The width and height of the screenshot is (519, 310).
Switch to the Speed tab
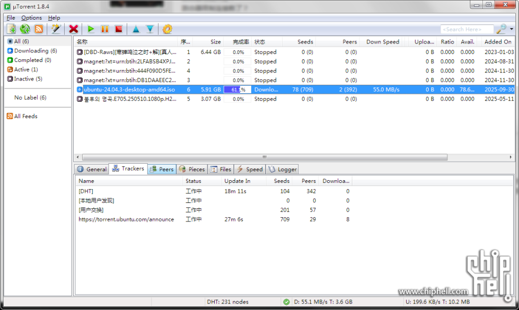coord(250,169)
